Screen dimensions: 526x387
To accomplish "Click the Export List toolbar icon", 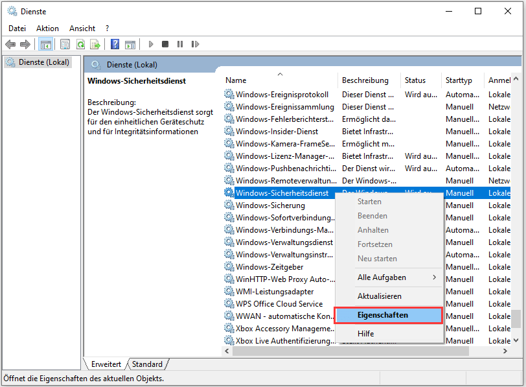I will [96, 43].
